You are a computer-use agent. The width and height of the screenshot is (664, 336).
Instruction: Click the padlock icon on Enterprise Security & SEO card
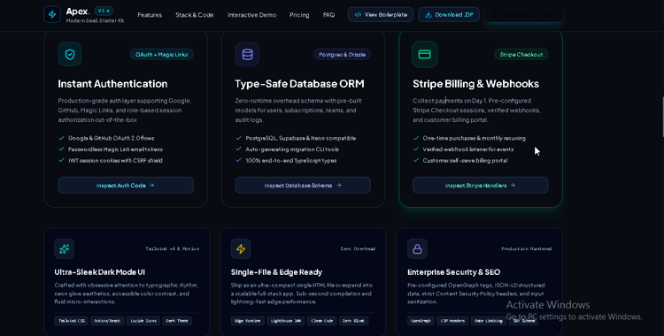[x=417, y=248]
